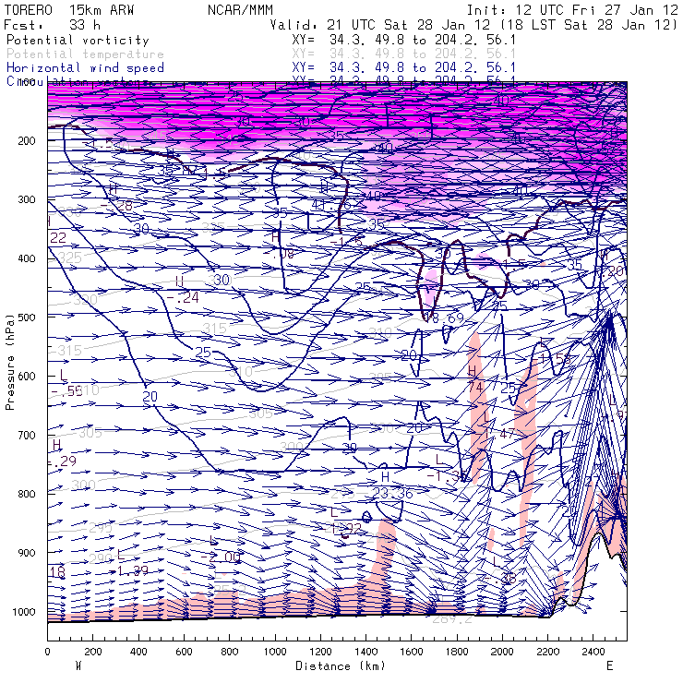Click the 'Potential vorticity' legend label
Viewport: 683px width, 683px height.
(x=78, y=40)
